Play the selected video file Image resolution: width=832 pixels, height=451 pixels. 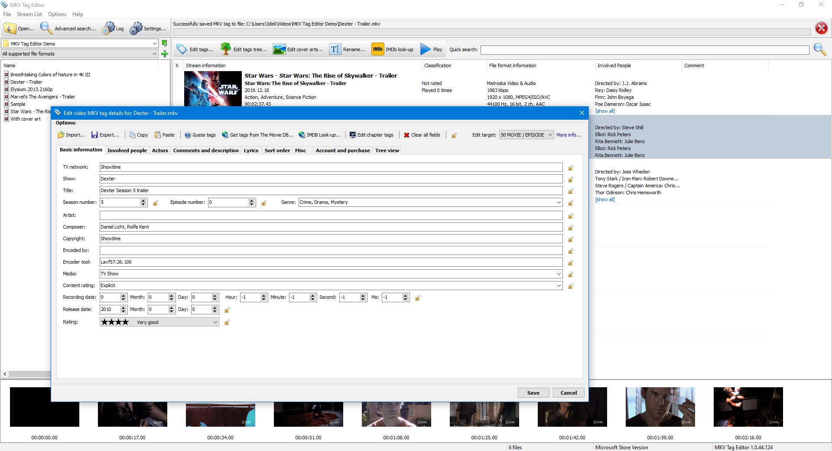click(x=432, y=49)
